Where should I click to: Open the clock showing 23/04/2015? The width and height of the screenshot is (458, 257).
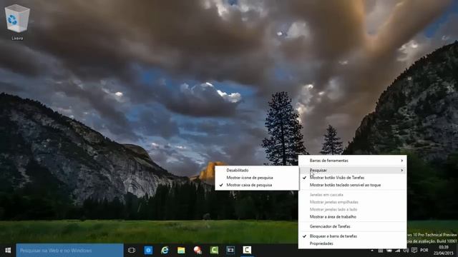444,251
